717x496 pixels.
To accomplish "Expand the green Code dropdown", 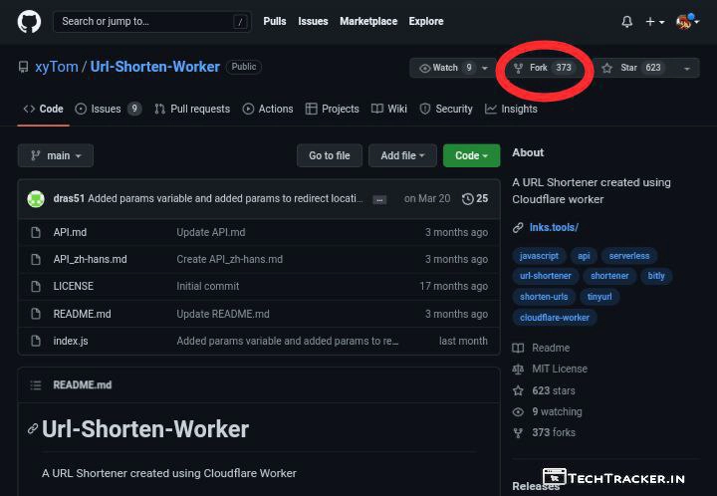I will click(471, 155).
